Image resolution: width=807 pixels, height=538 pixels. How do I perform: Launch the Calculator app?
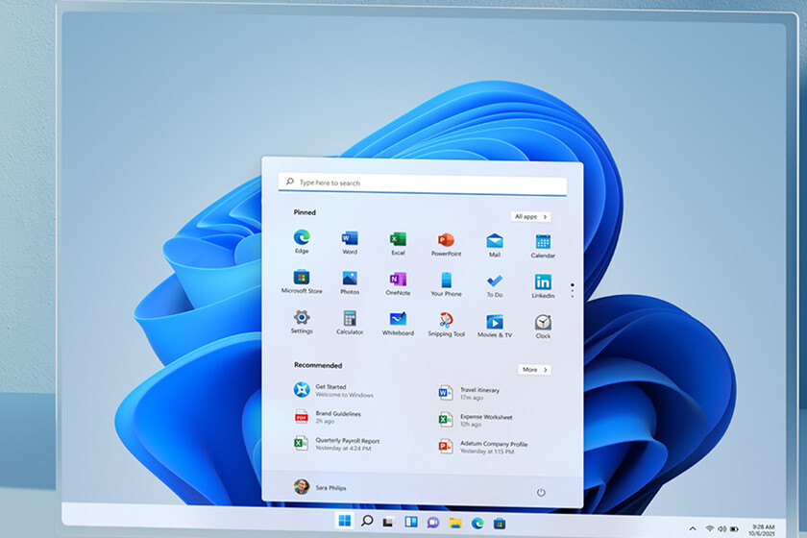click(350, 322)
